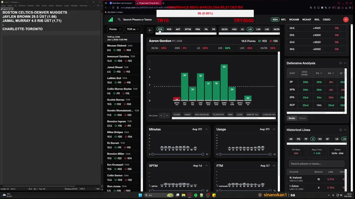This screenshot has width=355, height=199.
Task: Open File Explorer from the taskbar
Action: point(184,195)
